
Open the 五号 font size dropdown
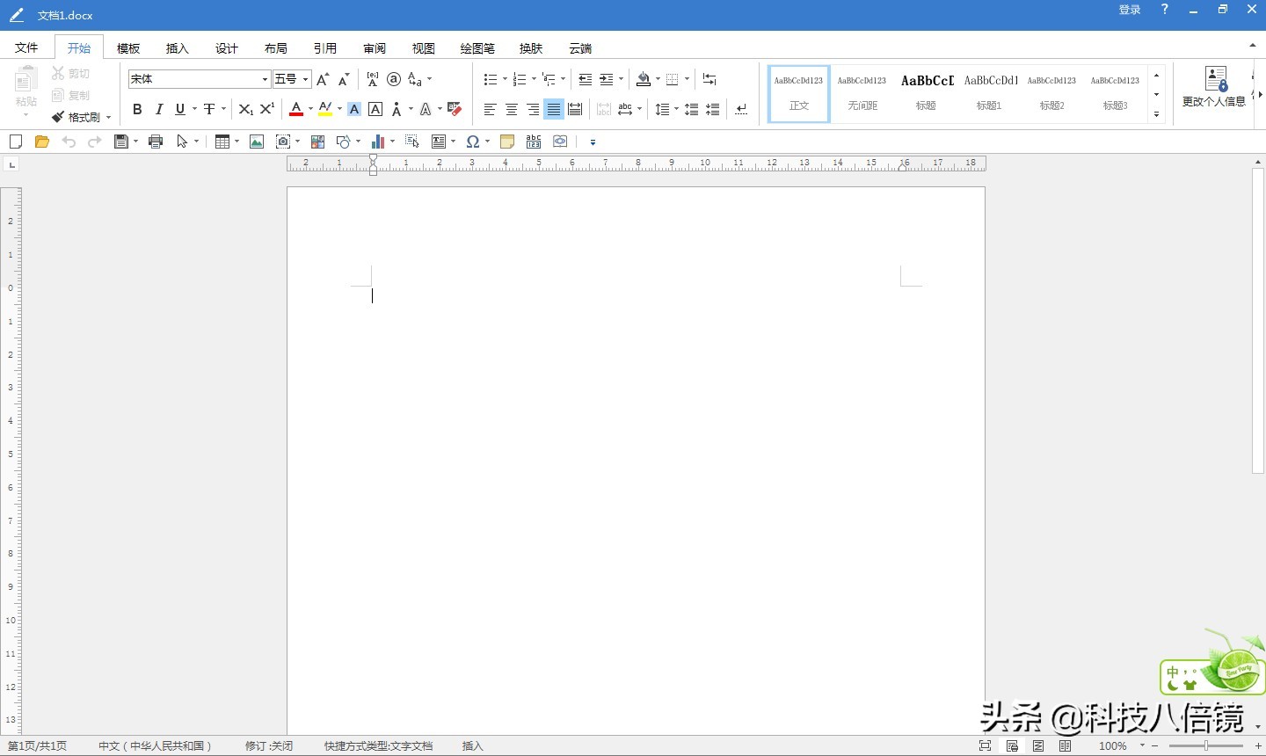tap(305, 79)
